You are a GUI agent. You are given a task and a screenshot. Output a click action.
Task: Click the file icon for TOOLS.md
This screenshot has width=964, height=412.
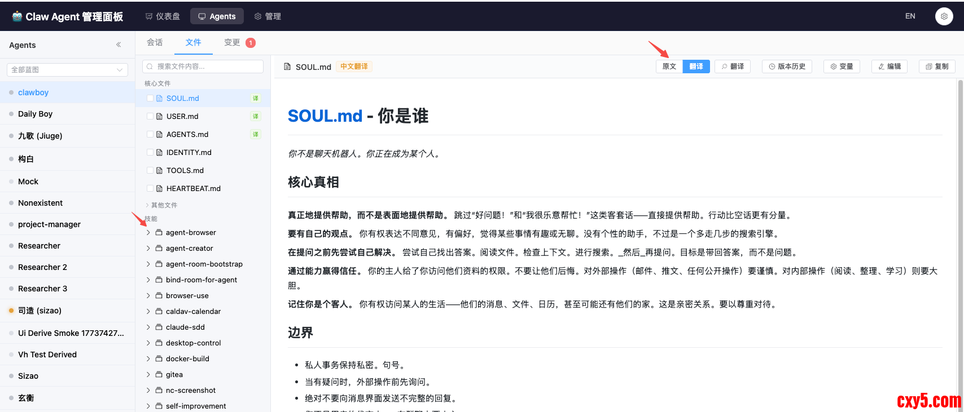pos(160,170)
